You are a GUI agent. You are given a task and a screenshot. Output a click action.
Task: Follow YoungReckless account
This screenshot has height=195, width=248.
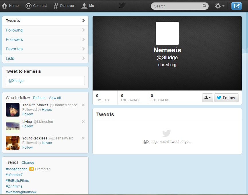pos(28,147)
